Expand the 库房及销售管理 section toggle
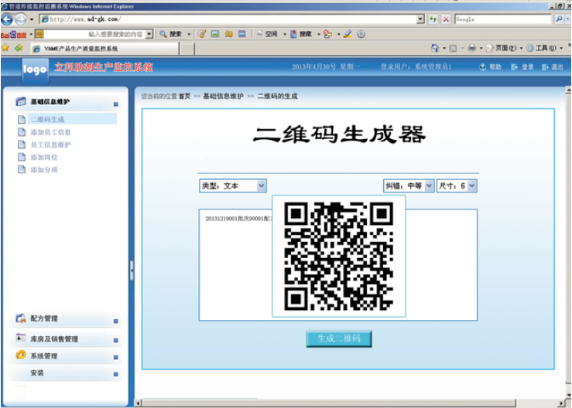Image resolution: width=572 pixels, height=408 pixels. pyautogui.click(x=115, y=340)
